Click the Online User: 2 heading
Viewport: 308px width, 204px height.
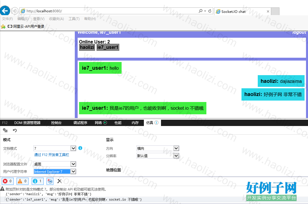94,42
